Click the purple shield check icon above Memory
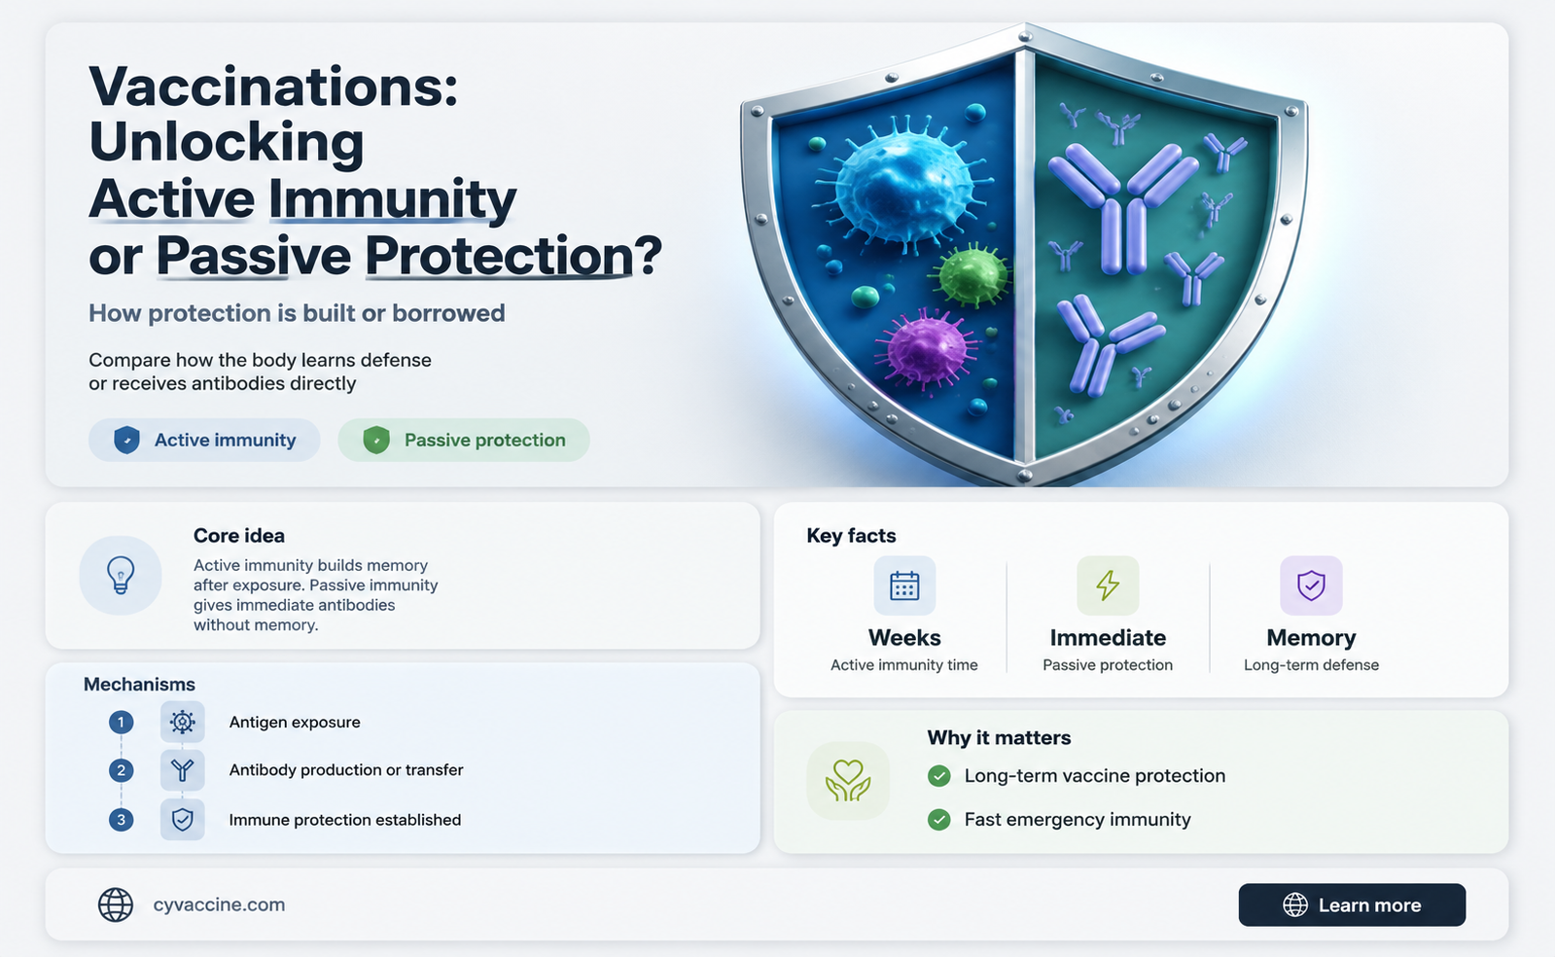1555x957 pixels. click(1311, 585)
